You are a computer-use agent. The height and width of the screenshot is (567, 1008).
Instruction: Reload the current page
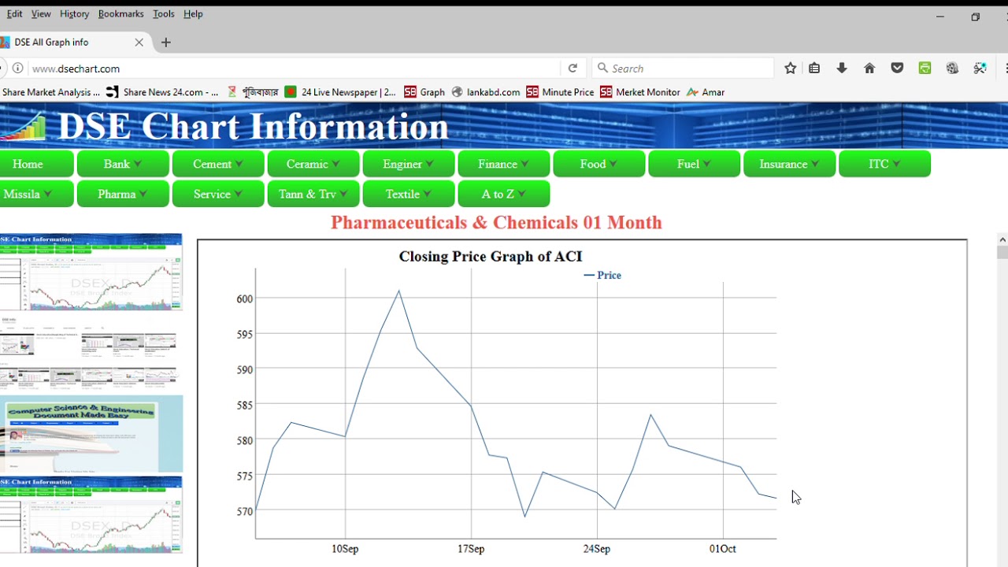click(x=573, y=69)
